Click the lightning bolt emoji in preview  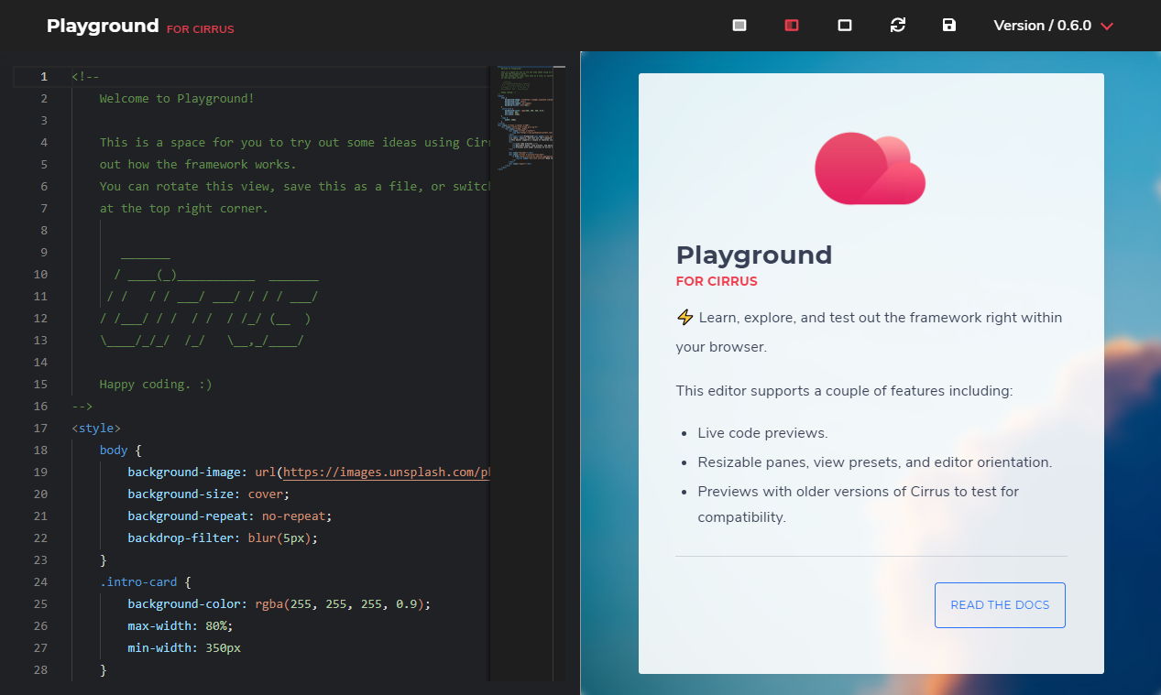685,318
